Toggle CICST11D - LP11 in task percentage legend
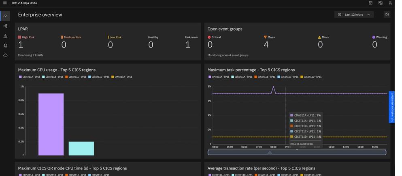 pyautogui.click(x=311, y=77)
